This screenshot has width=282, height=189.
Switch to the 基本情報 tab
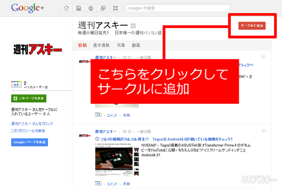(x=101, y=45)
